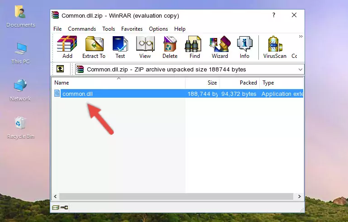Open the Find binoculars tool
The height and width of the screenshot is (222, 348).
point(195,47)
